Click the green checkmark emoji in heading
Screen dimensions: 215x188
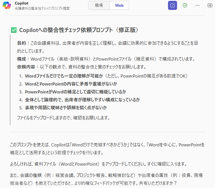14,30
